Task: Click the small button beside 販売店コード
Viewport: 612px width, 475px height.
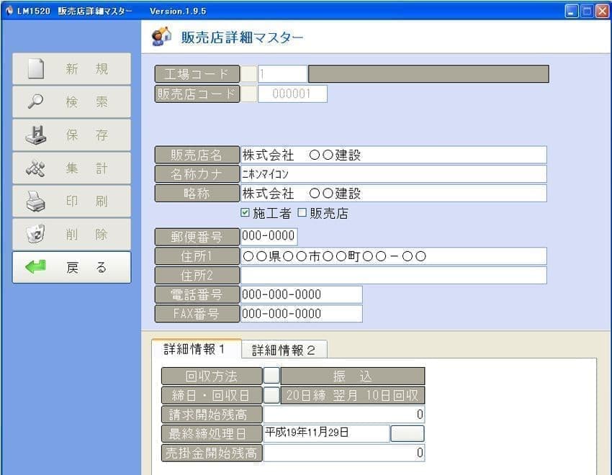Action: 248,94
